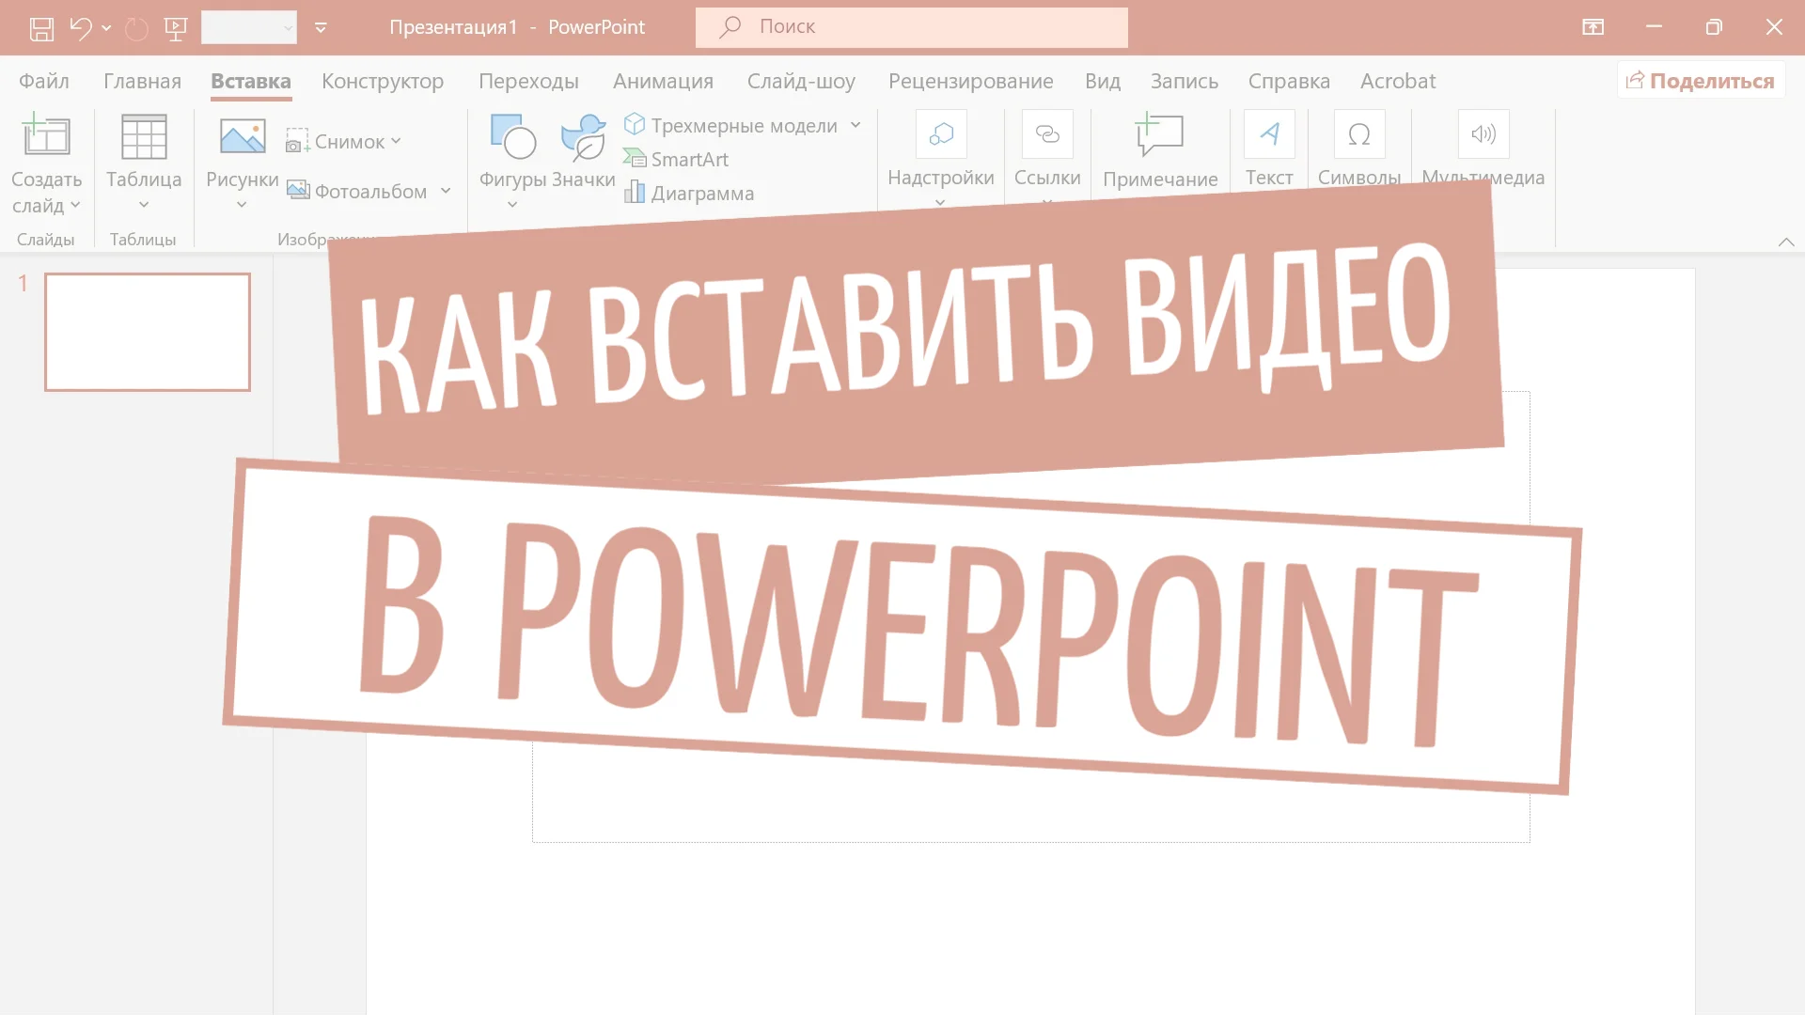The height and width of the screenshot is (1015, 1805).
Task: Switch to the Запись tab
Action: [1185, 81]
